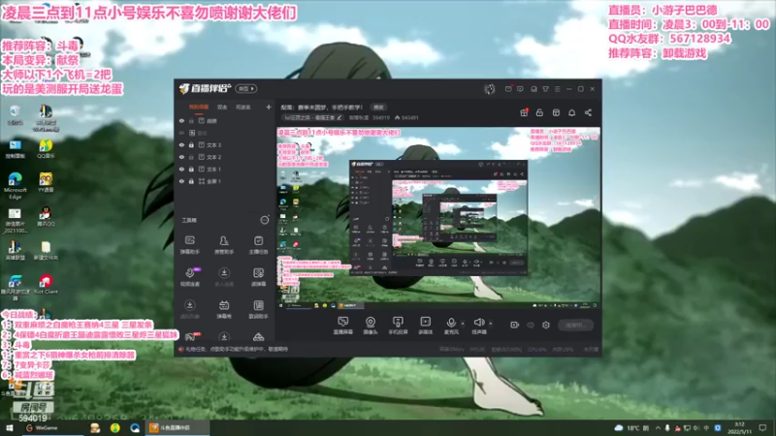
Task: Click the version pill next to 直播伴侣 logo
Action: (x=246, y=88)
